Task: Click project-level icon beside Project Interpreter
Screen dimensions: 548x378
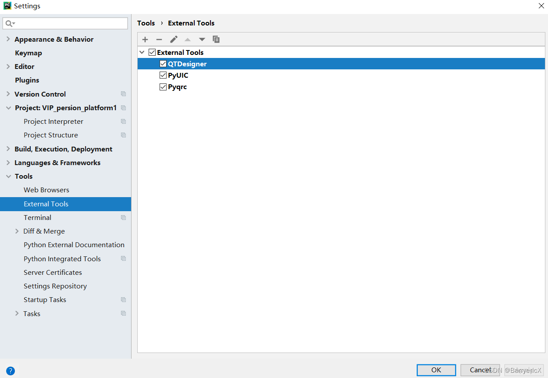Action: tap(124, 121)
